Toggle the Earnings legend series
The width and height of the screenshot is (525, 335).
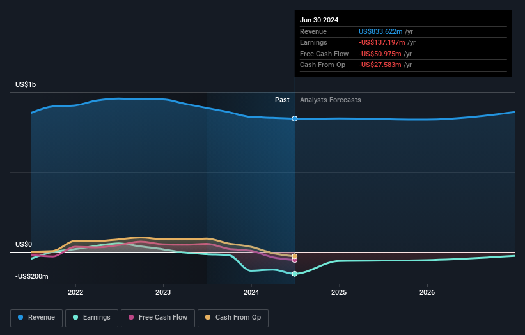tap(91, 318)
